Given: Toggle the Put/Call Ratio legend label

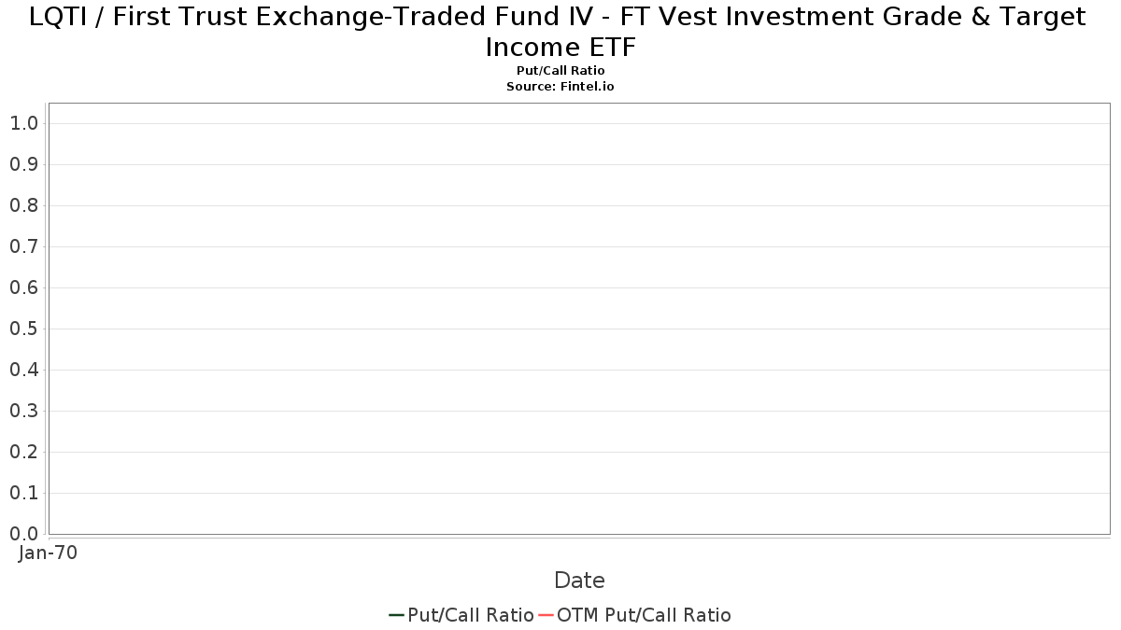Looking at the screenshot, I should click(471, 615).
